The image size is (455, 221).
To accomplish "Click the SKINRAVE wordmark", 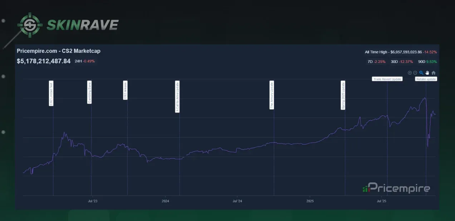I will (83, 25).
